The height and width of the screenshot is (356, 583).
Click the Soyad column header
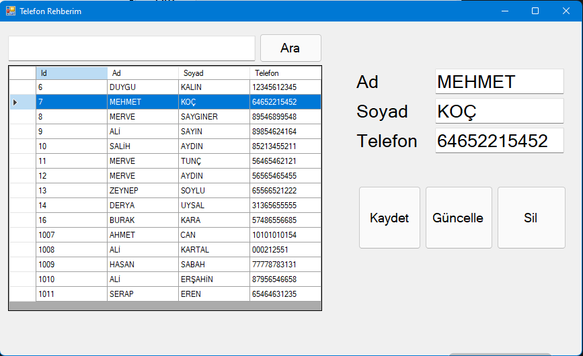click(x=214, y=73)
